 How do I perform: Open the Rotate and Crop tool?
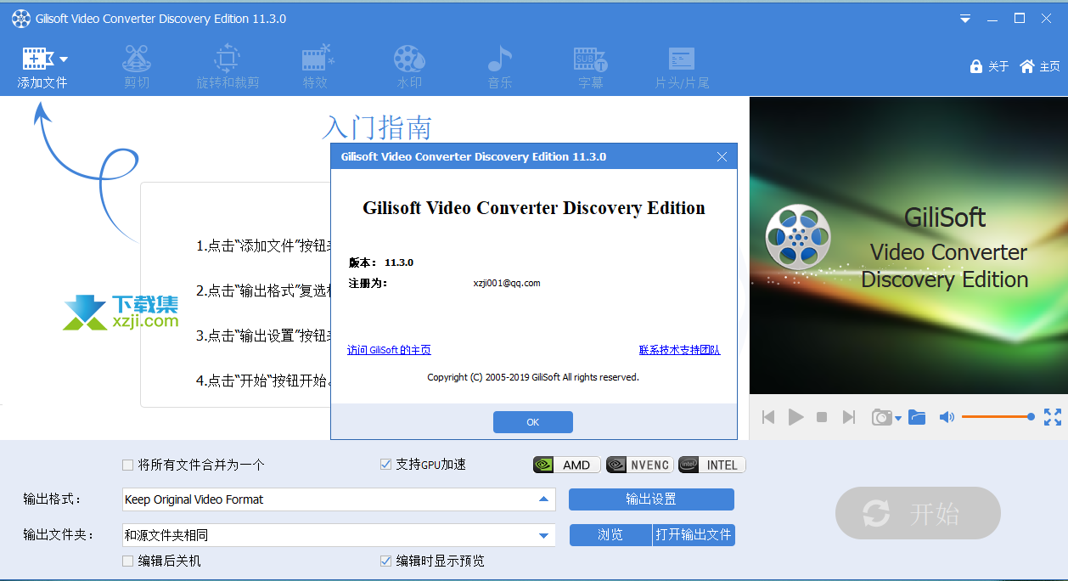[228, 67]
